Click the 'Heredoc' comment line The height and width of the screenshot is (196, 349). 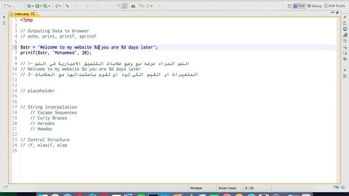pos(43,124)
